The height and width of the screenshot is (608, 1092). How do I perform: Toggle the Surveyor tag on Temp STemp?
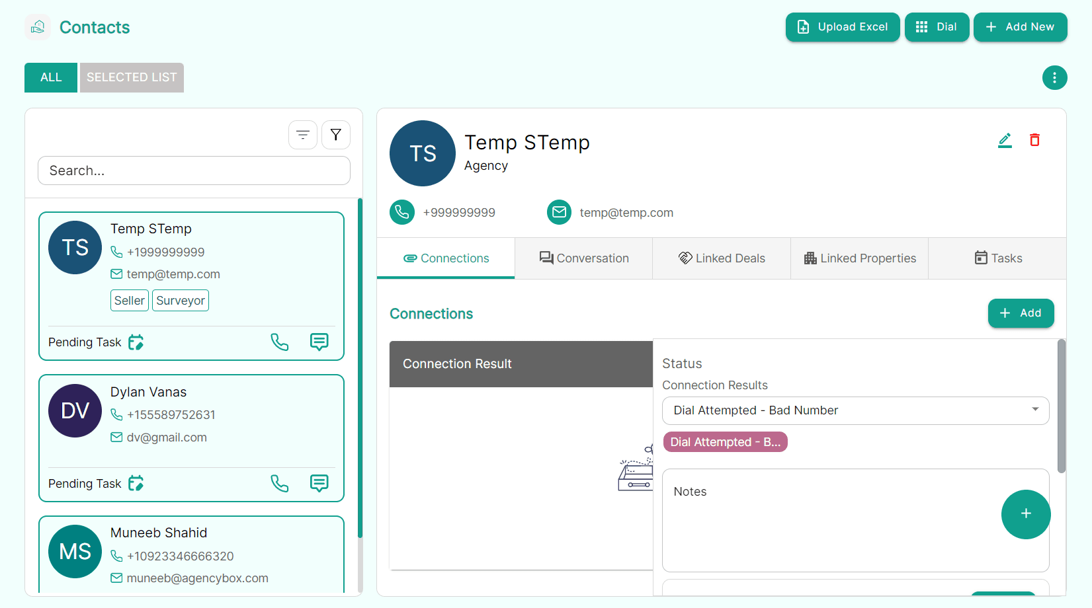tap(180, 300)
